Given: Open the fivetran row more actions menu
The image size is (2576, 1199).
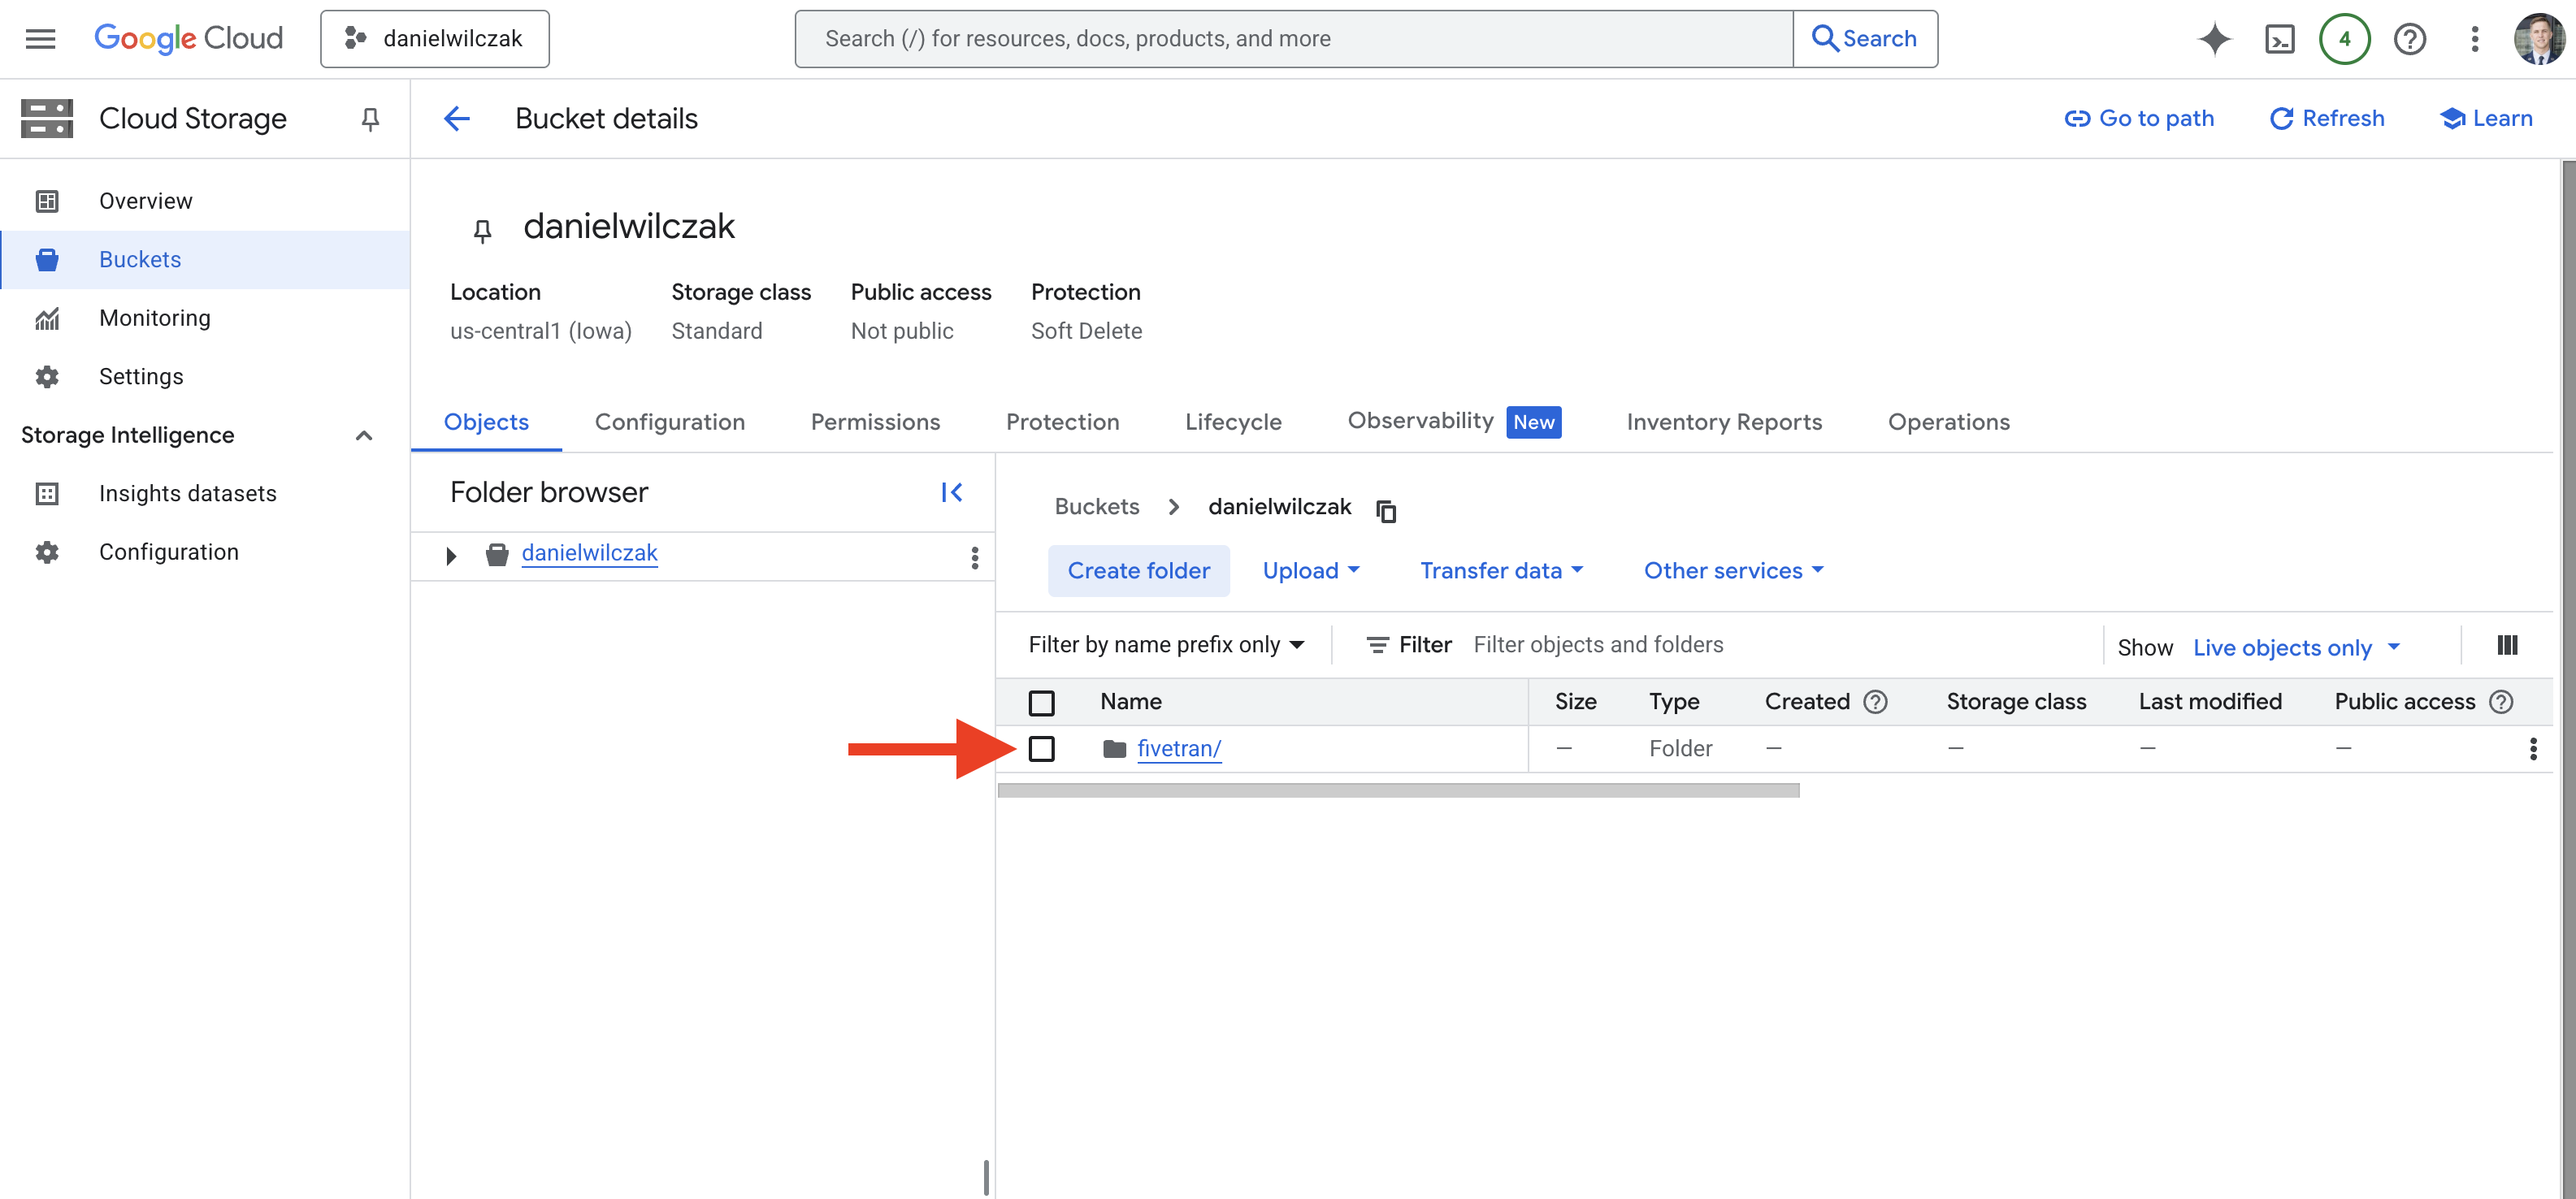Looking at the screenshot, I should click(x=2533, y=749).
